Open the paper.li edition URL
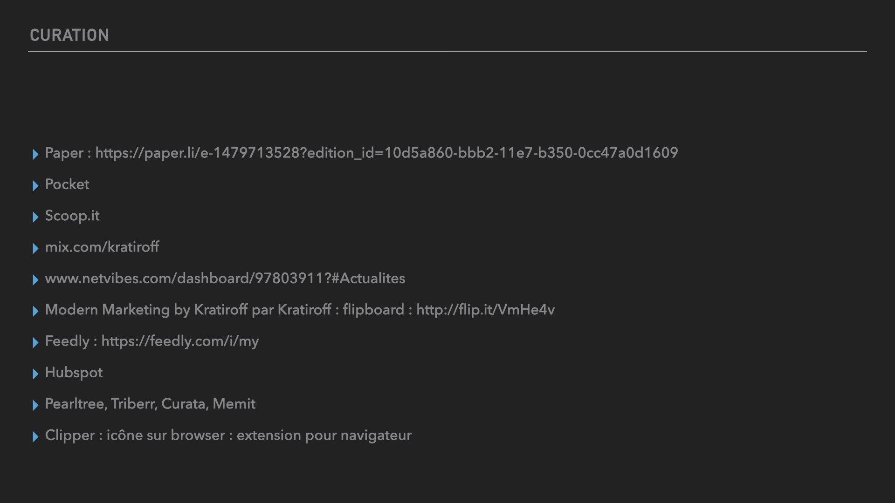 (x=386, y=153)
